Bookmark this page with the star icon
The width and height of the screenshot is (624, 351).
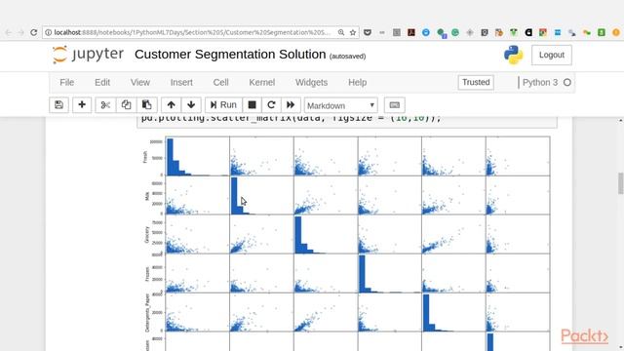pos(353,32)
